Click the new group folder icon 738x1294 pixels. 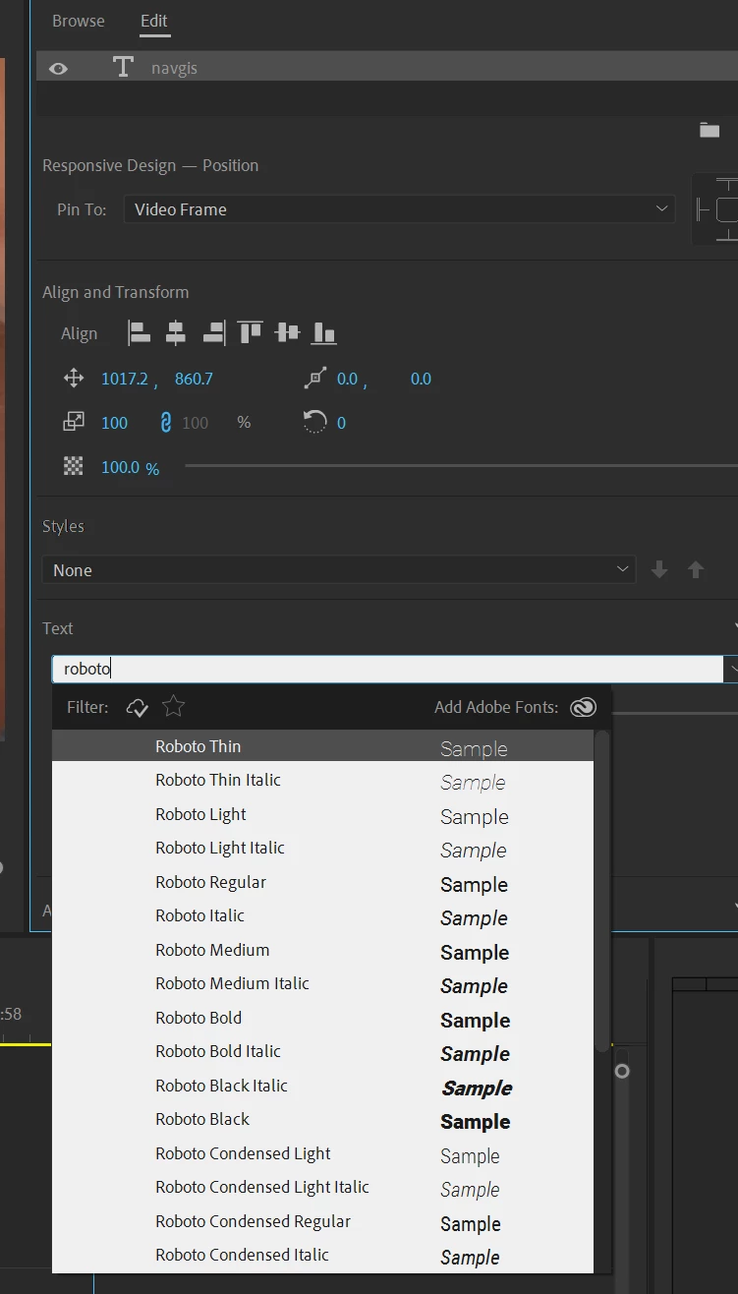click(x=710, y=130)
